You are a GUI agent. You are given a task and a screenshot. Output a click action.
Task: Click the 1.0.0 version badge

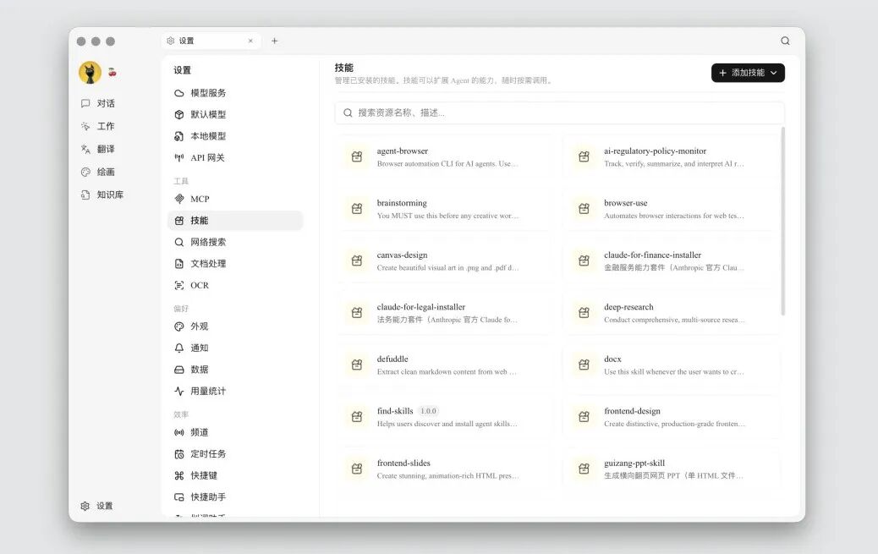[x=428, y=411]
